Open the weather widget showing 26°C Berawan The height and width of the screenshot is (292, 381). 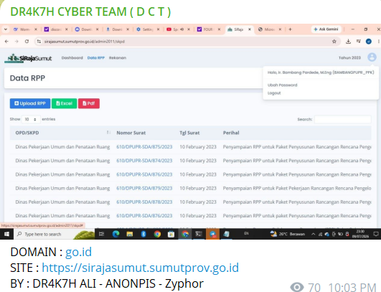(x=288, y=234)
